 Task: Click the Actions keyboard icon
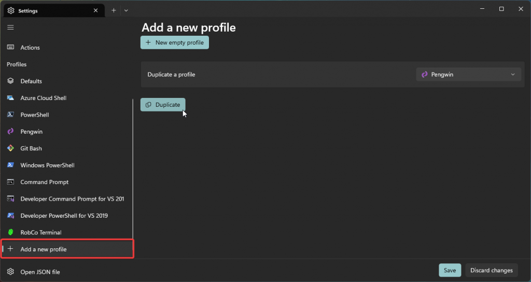click(x=10, y=47)
